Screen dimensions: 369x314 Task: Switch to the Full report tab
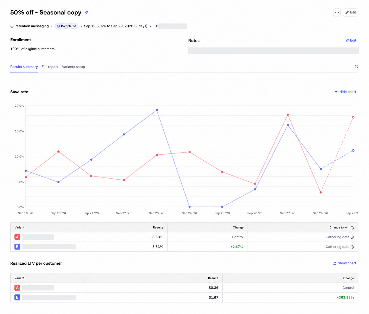click(x=50, y=67)
